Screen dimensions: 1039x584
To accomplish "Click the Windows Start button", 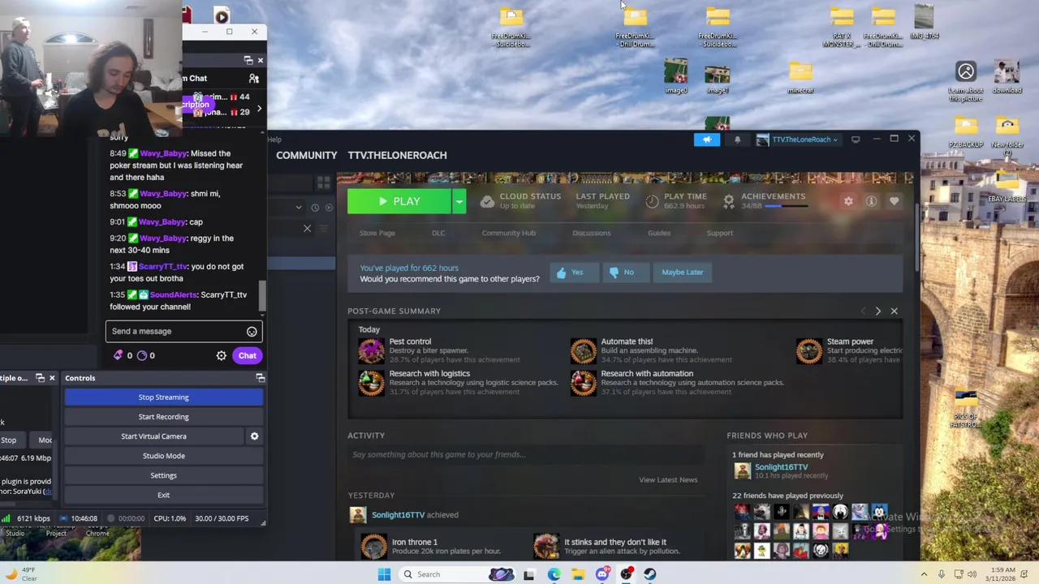I will coord(384,574).
